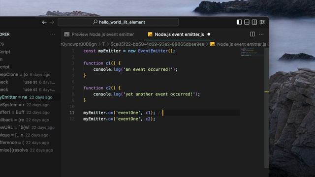Go forward with the right arrow
Screen dimensions: 315x177
coord(52,22)
